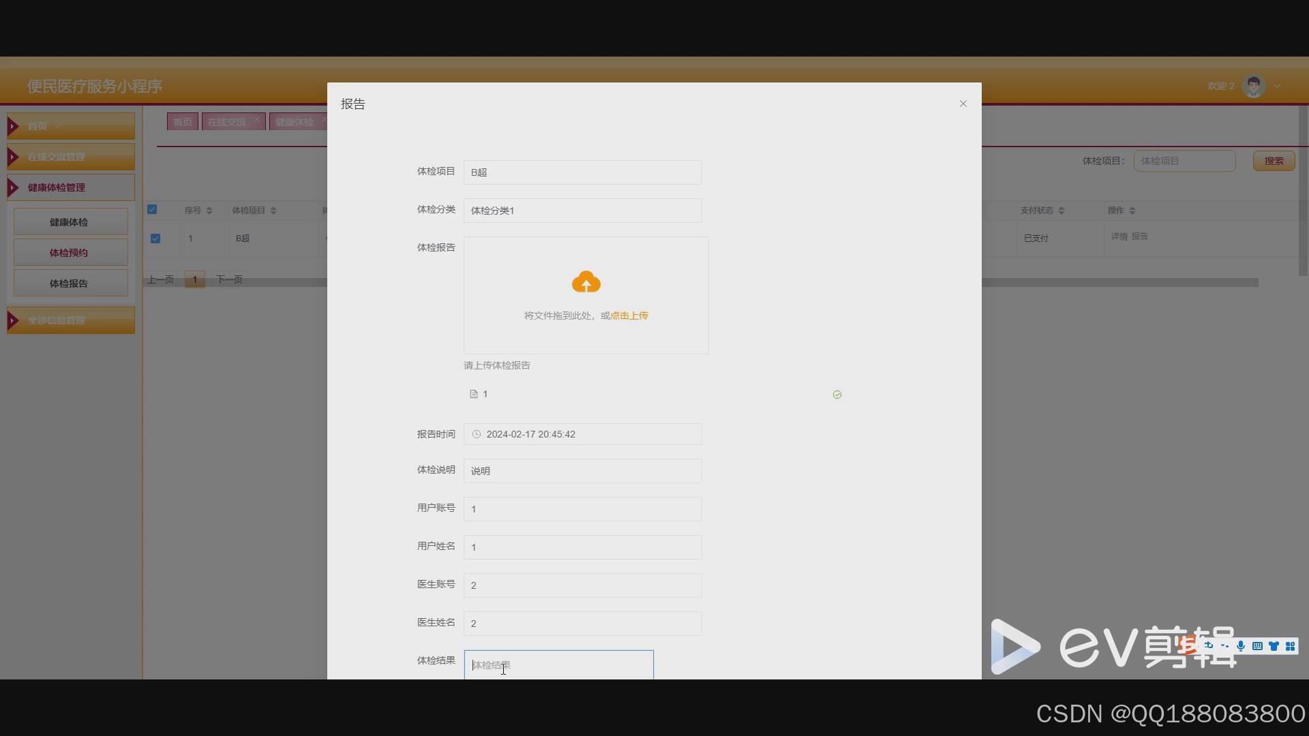
Task: Click the 搜索 button
Action: coord(1272,160)
